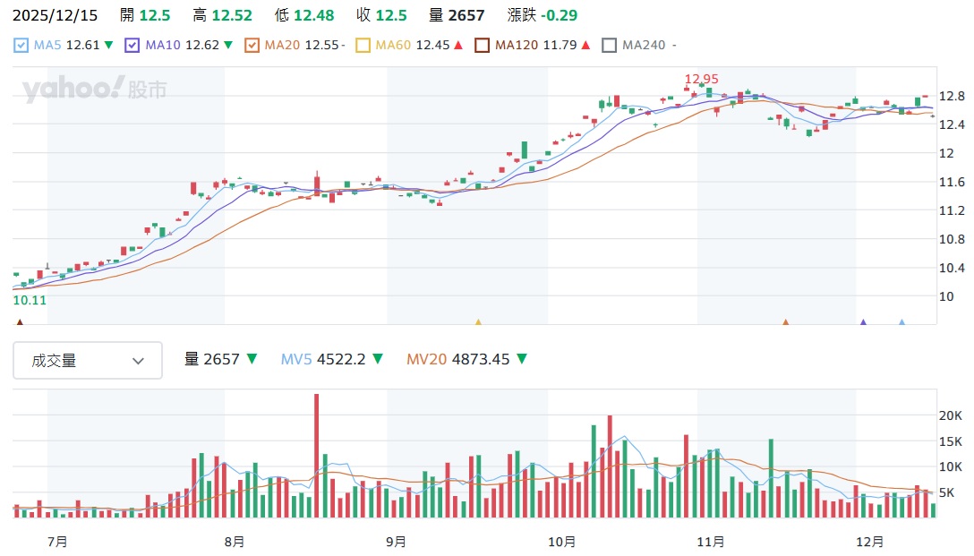Enable the MA60 moving average checkbox

(x=363, y=45)
